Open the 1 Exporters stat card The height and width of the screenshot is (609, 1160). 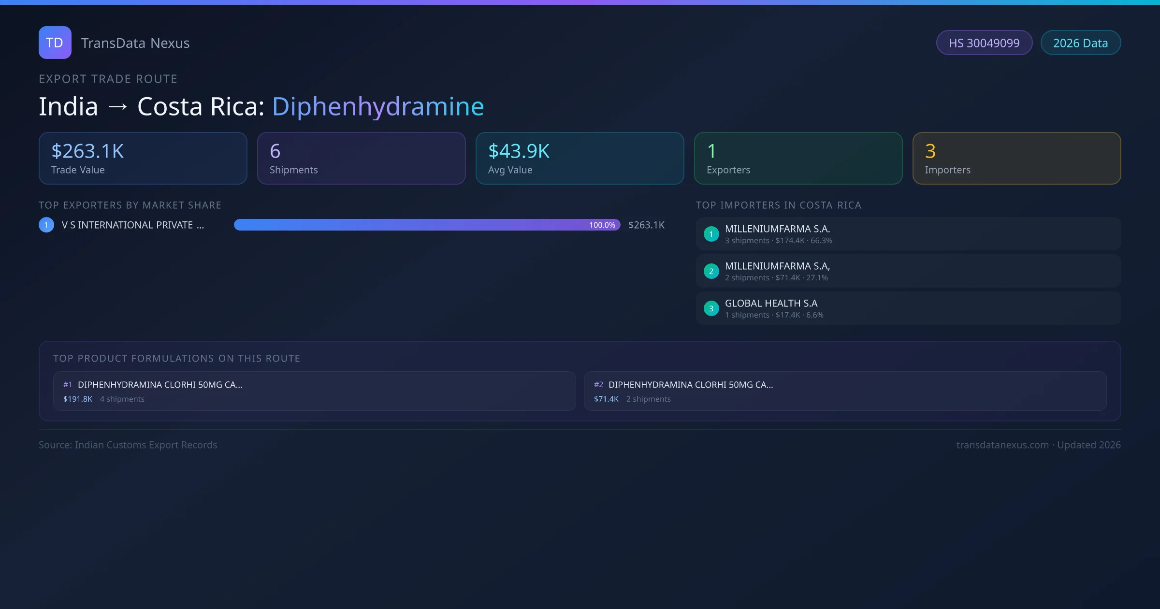798,159
